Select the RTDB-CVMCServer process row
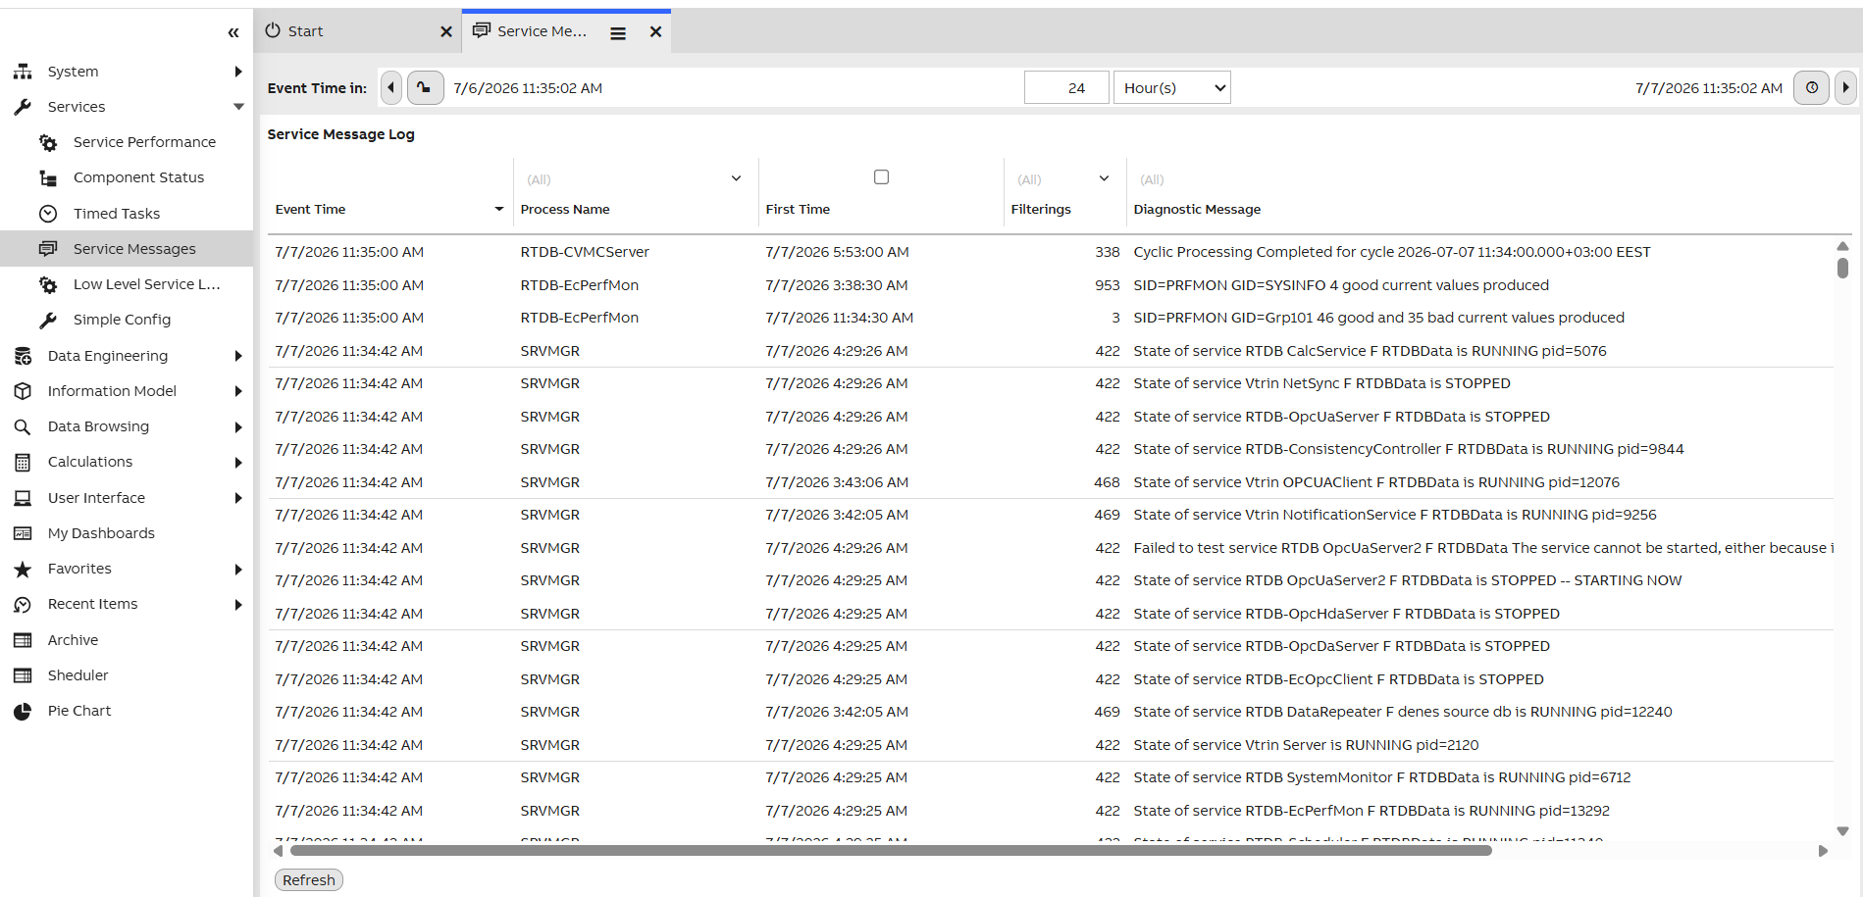The width and height of the screenshot is (1863, 897). [x=585, y=252]
